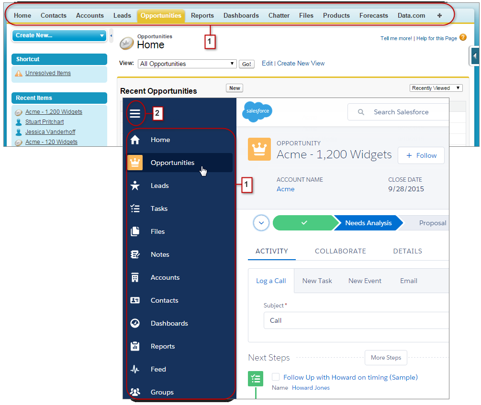This screenshot has width=481, height=405.
Task: Click the Follow button
Action: [x=421, y=155]
